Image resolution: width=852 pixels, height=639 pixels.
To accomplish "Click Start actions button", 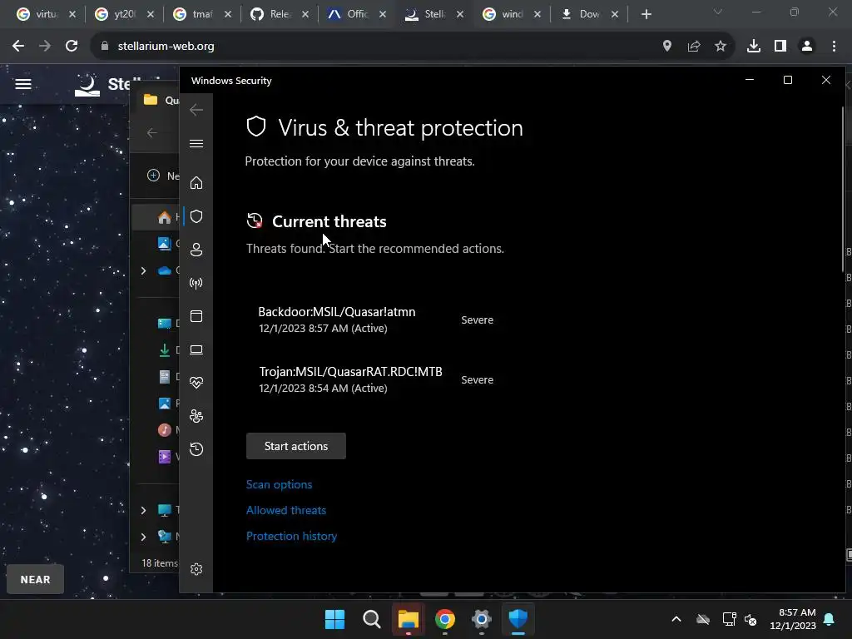I will click(x=296, y=446).
